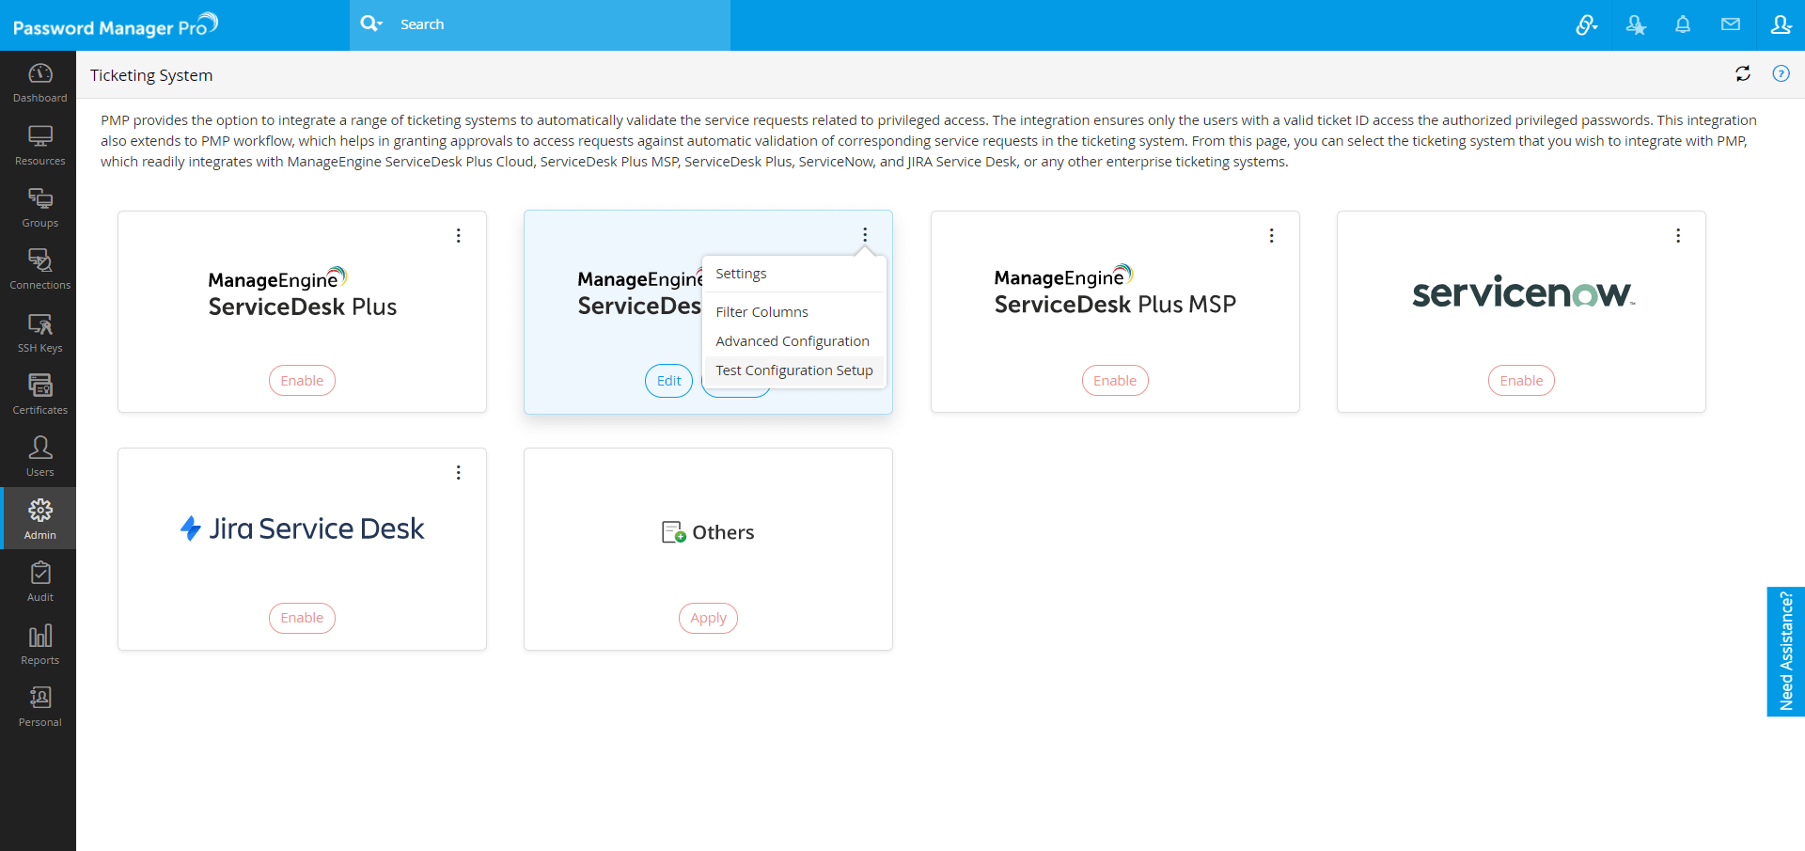The height and width of the screenshot is (851, 1805).
Task: Open the Audit section icon
Action: [x=39, y=581]
